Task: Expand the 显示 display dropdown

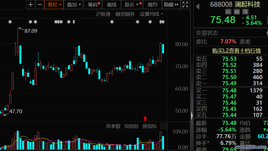Action: 132,5
